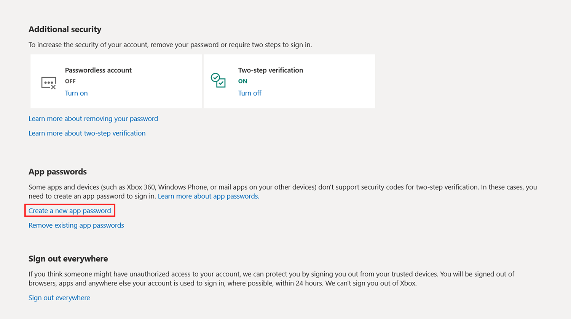The height and width of the screenshot is (319, 571).
Task: Click the Two-step verification checkmark icon
Action: [x=218, y=80]
